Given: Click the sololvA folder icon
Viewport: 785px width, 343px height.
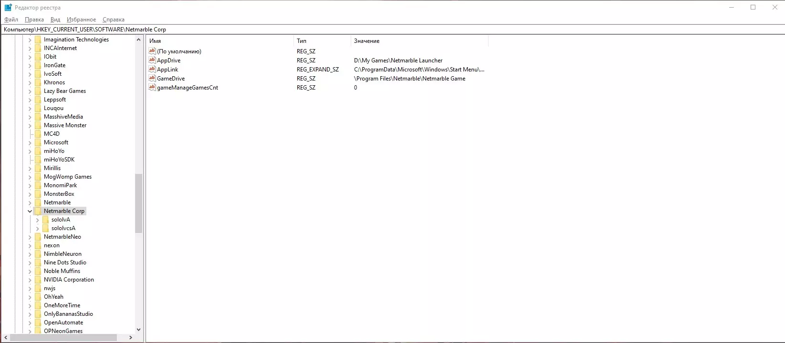Looking at the screenshot, I should 45,220.
